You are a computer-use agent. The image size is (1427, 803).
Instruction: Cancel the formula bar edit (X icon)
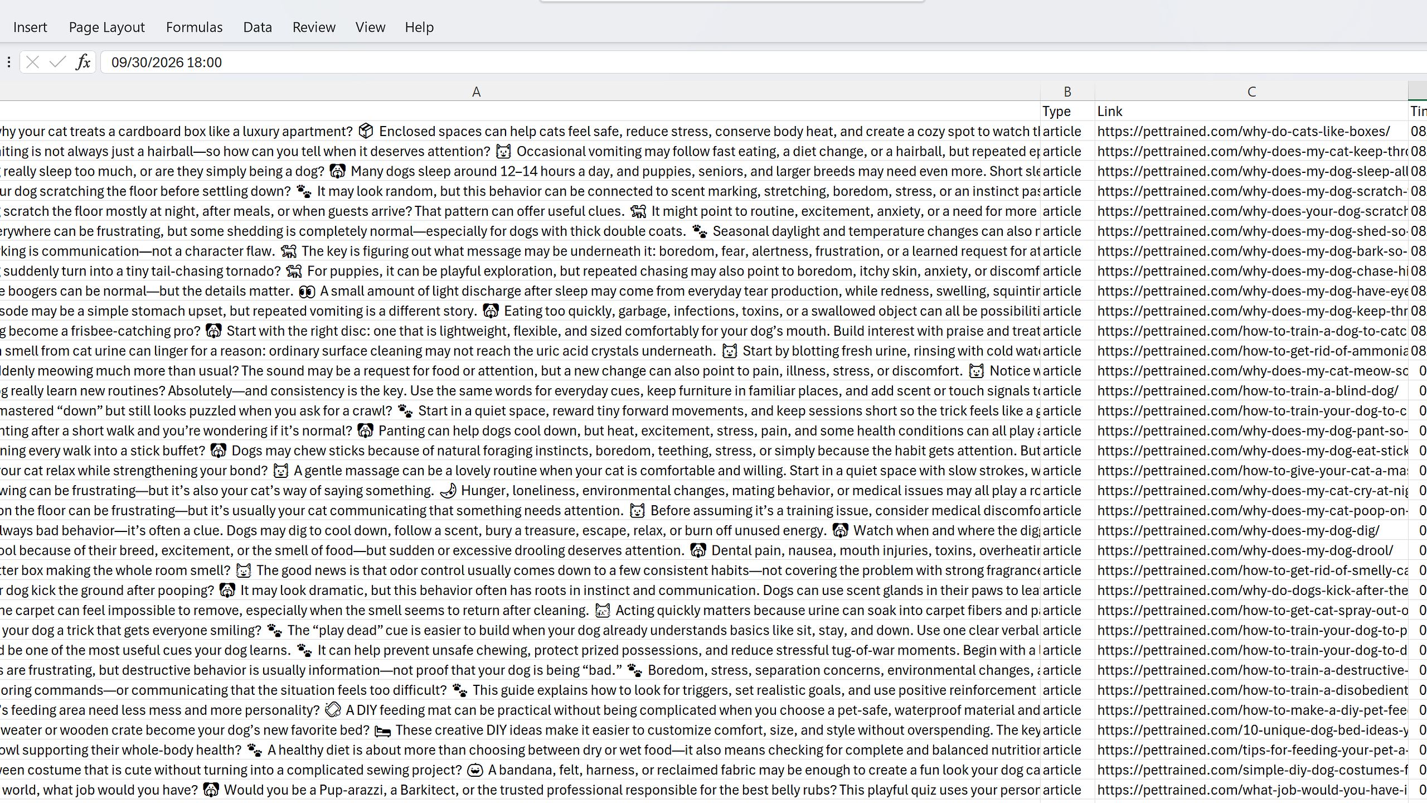pyautogui.click(x=32, y=62)
